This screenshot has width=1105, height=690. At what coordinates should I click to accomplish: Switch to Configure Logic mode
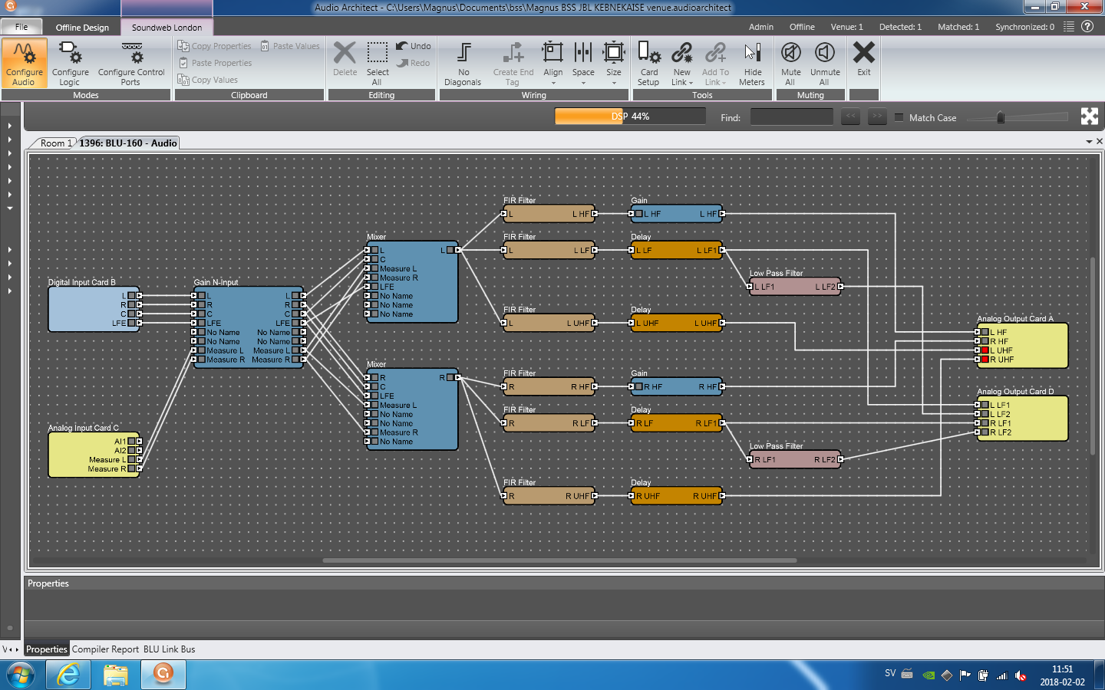70,63
